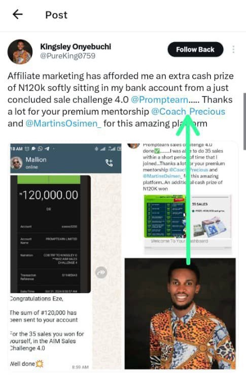The height and width of the screenshot is (381, 246).
Task: Open the quoted Promptearn sales challenge post
Action: (182, 199)
